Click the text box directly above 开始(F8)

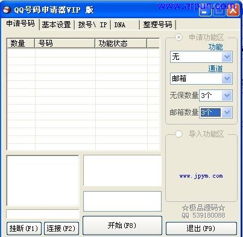tap(122, 201)
